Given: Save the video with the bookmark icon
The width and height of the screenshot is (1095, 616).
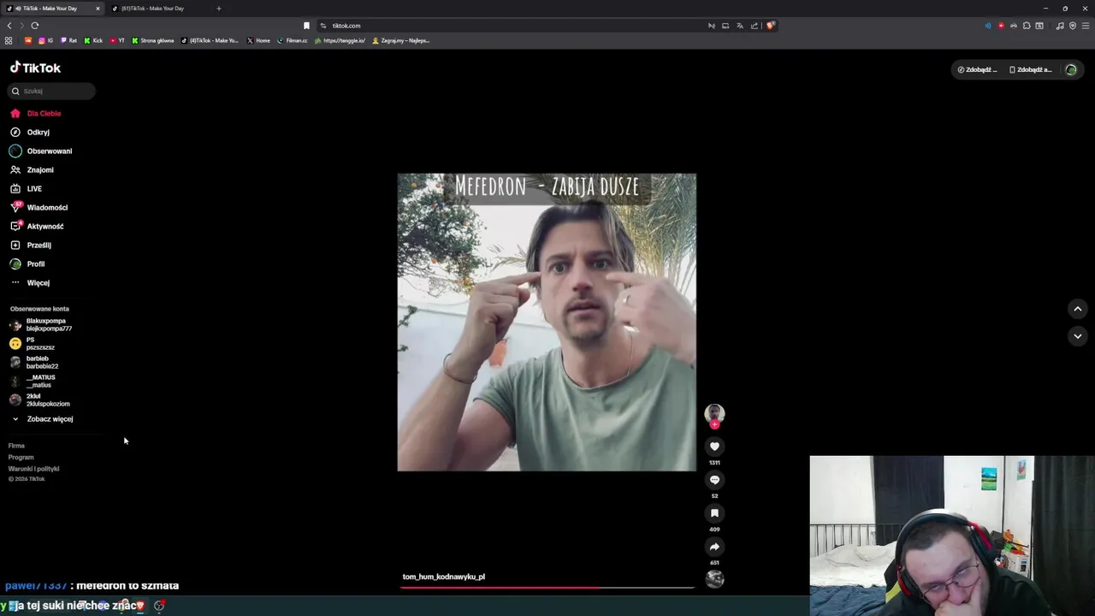Looking at the screenshot, I should click(x=714, y=513).
